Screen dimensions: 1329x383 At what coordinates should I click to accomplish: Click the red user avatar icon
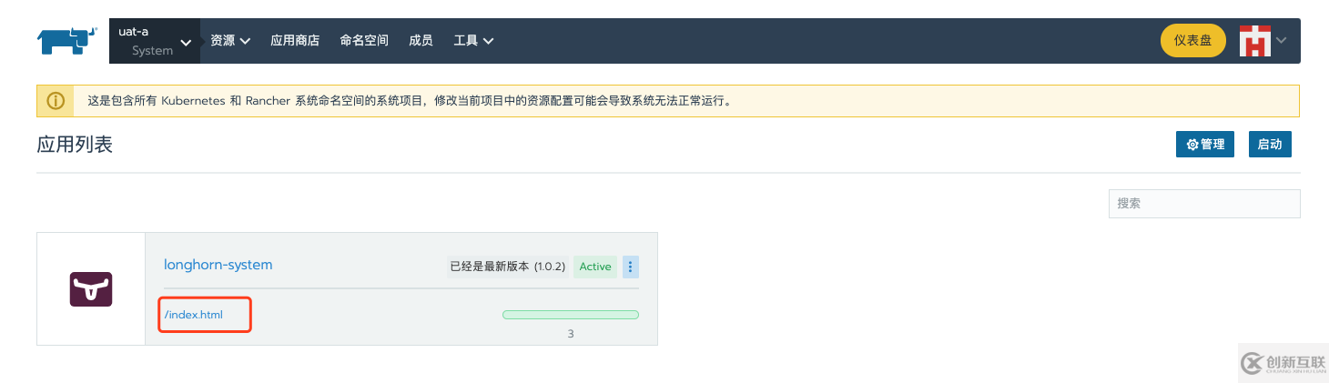tap(1254, 40)
